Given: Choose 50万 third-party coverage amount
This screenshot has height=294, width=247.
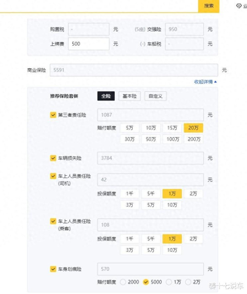Looking at the screenshot, I should 151,139.
